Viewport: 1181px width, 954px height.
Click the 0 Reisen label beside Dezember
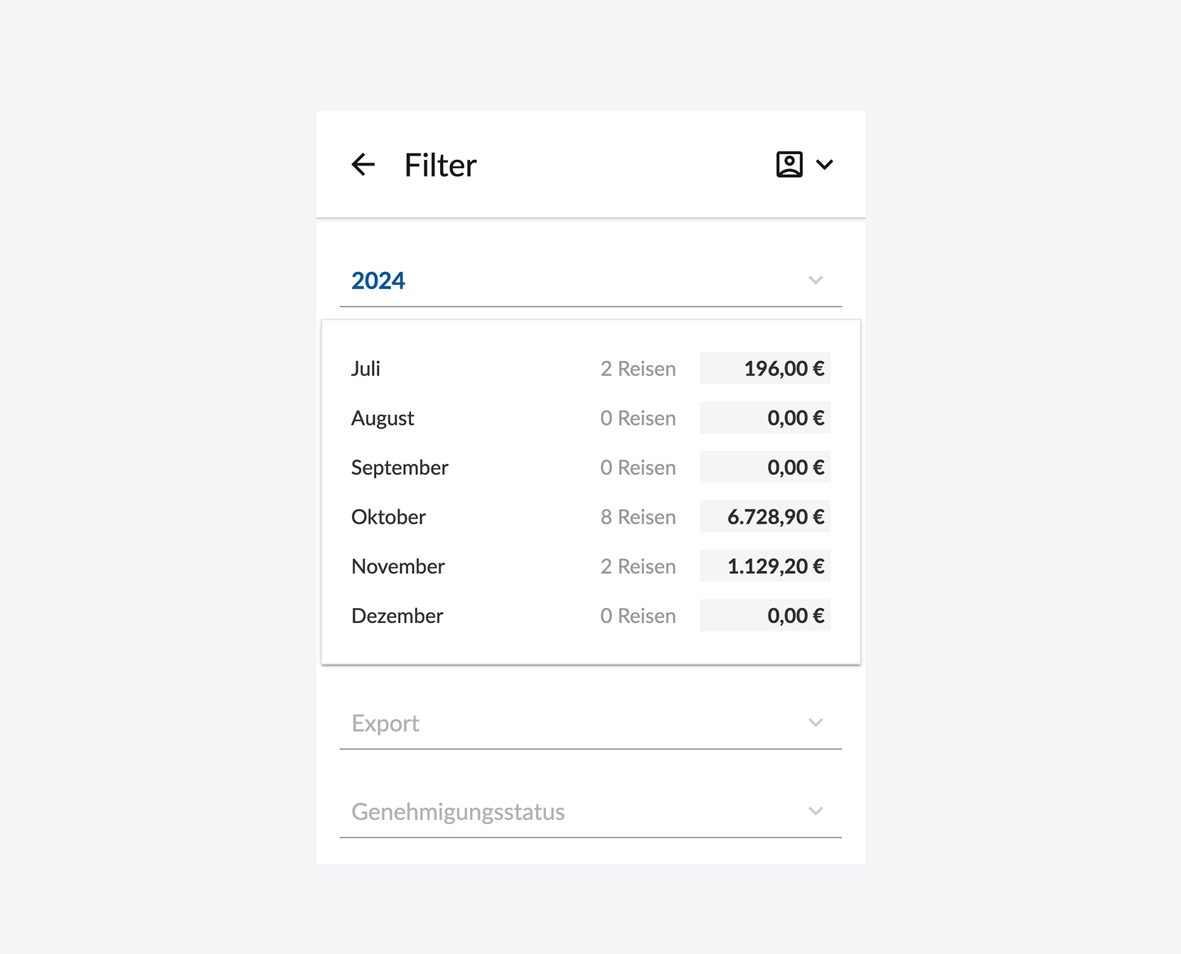pyautogui.click(x=638, y=616)
